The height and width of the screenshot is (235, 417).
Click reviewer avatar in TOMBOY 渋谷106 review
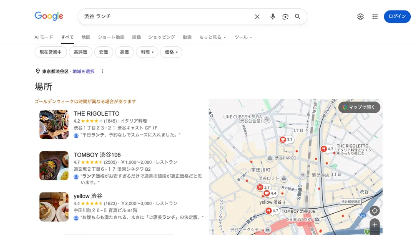point(76,177)
